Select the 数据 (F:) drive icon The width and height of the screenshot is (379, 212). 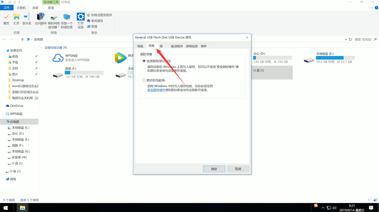tap(58, 75)
